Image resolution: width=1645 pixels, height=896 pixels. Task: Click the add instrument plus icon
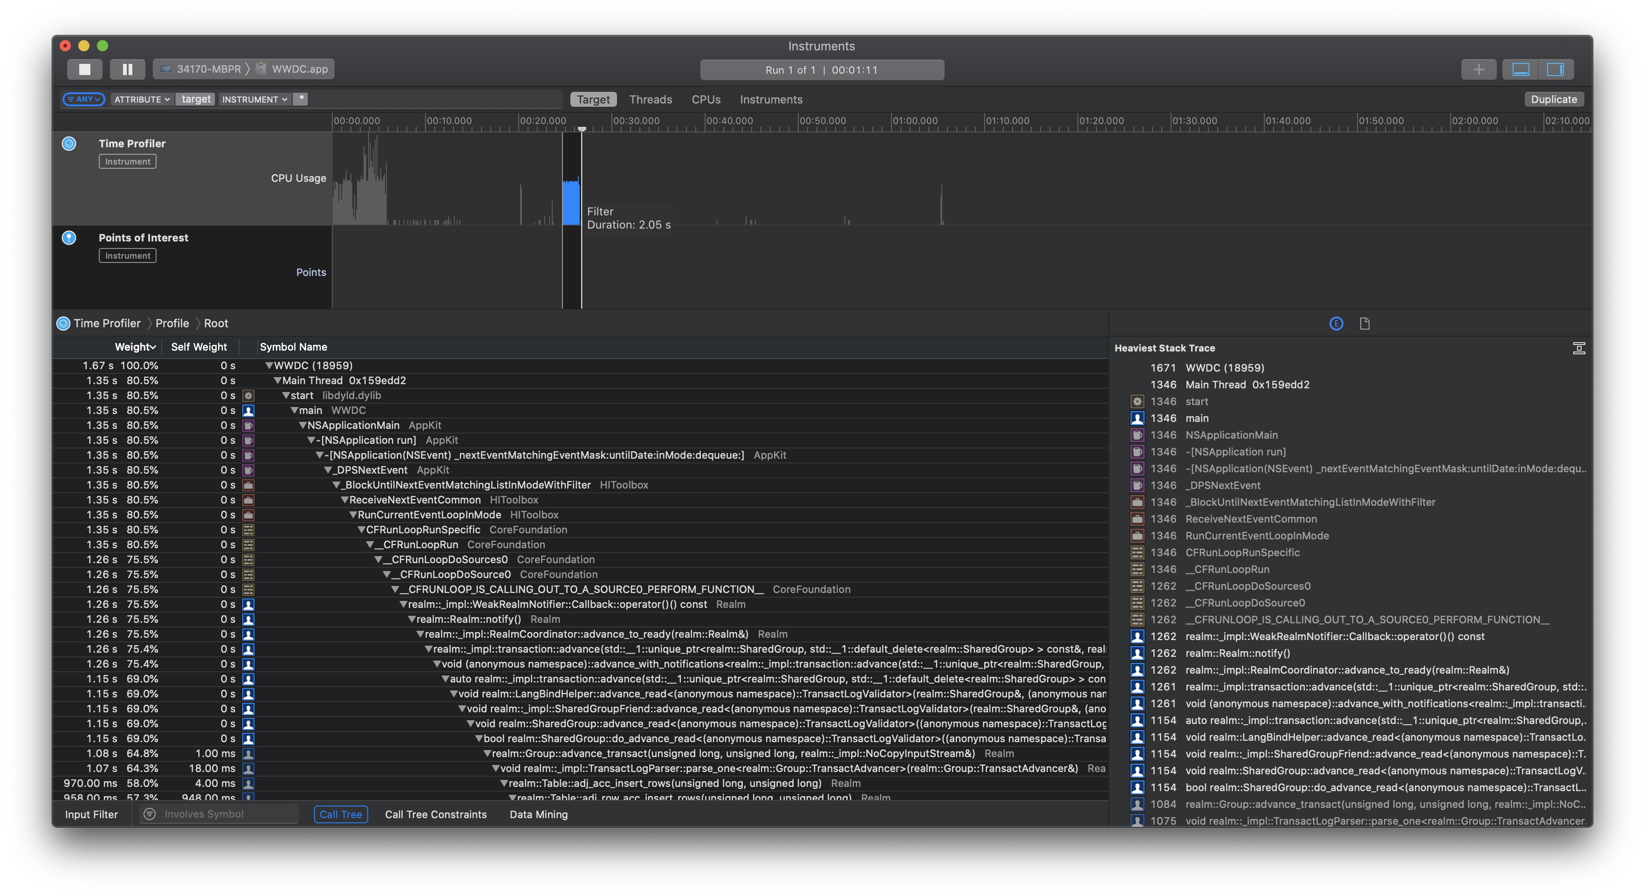pos(1479,69)
